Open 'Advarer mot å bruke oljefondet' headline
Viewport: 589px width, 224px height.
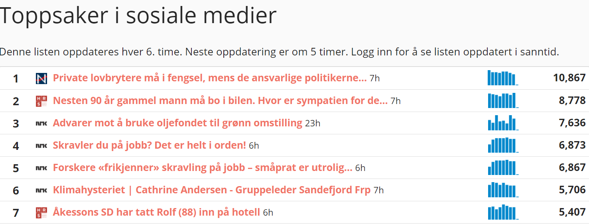(177, 123)
